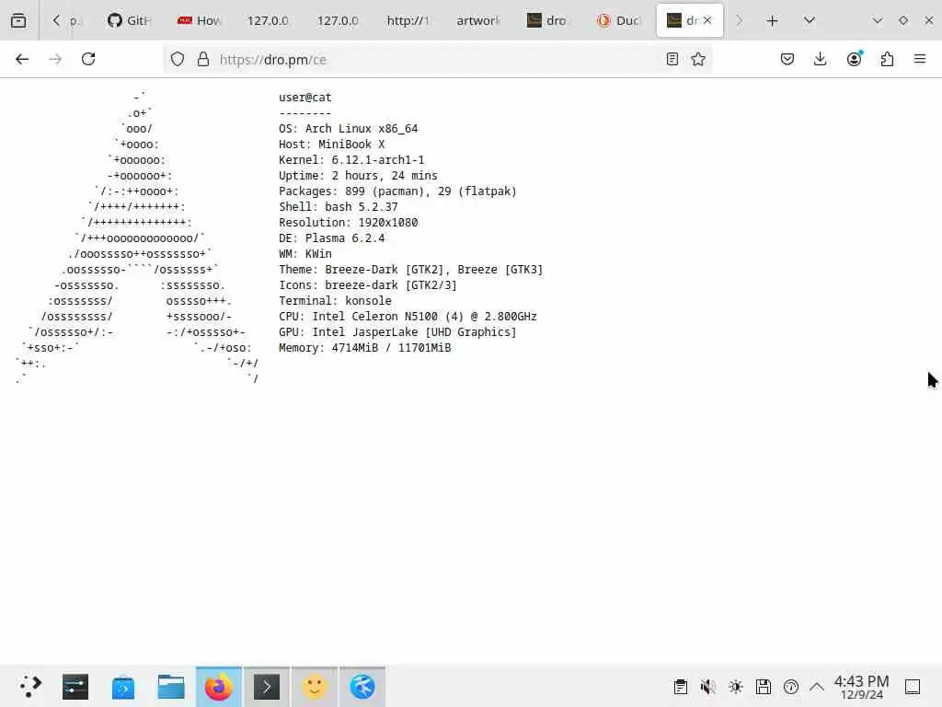Open the clock showing 4:43 PM
The width and height of the screenshot is (942, 707).
click(x=861, y=687)
